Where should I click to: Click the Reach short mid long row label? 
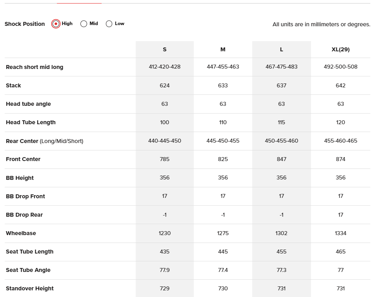35,67
